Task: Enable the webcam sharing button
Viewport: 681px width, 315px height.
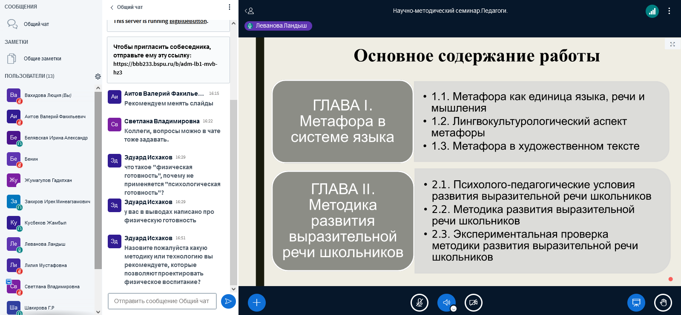Action: coord(473,303)
